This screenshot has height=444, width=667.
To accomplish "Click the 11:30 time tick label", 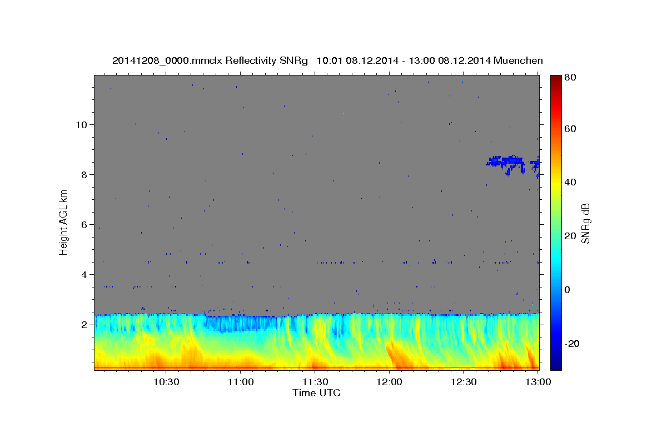I will (315, 382).
